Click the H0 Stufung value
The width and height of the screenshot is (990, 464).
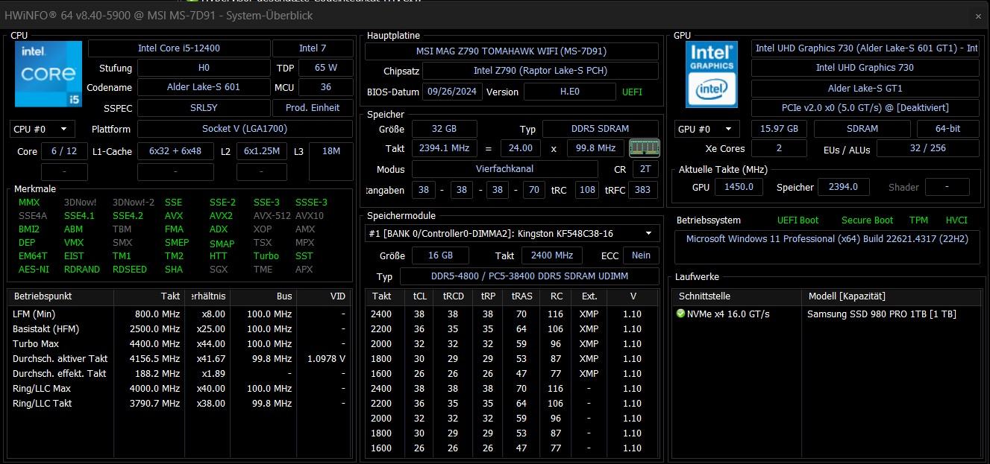204,68
